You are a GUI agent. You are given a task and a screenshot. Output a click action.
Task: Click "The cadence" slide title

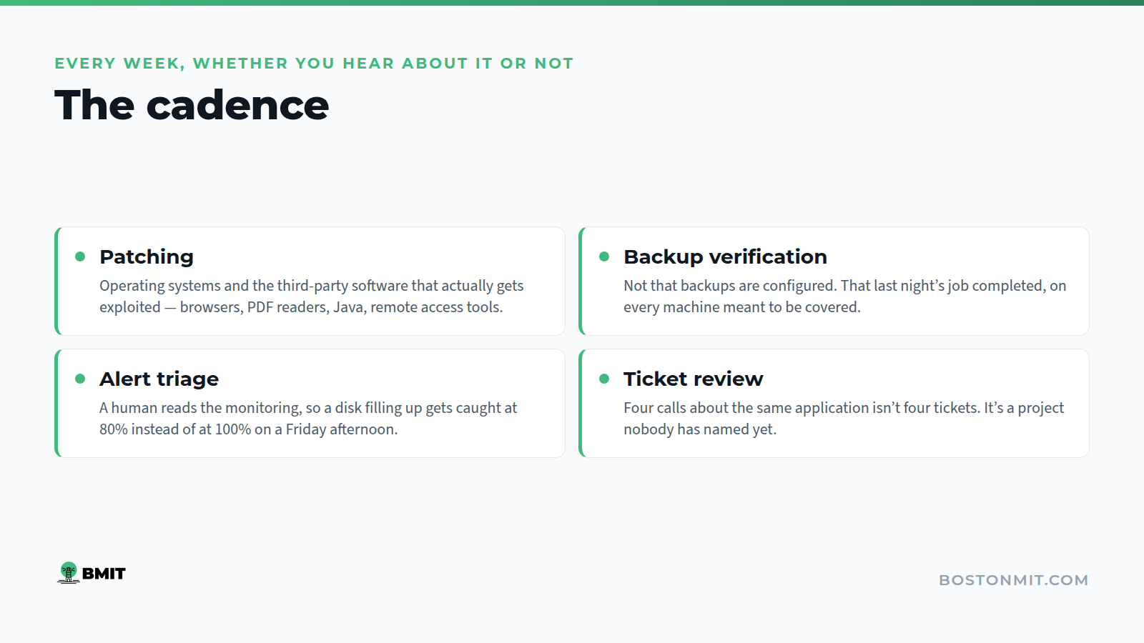(192, 105)
